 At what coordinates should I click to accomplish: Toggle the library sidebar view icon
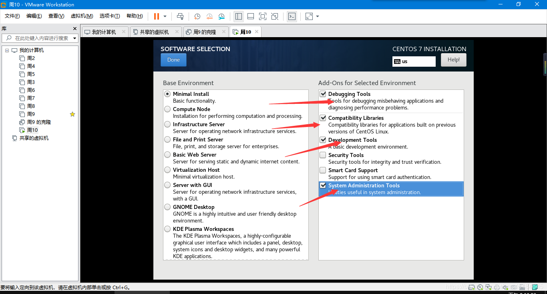tap(239, 16)
